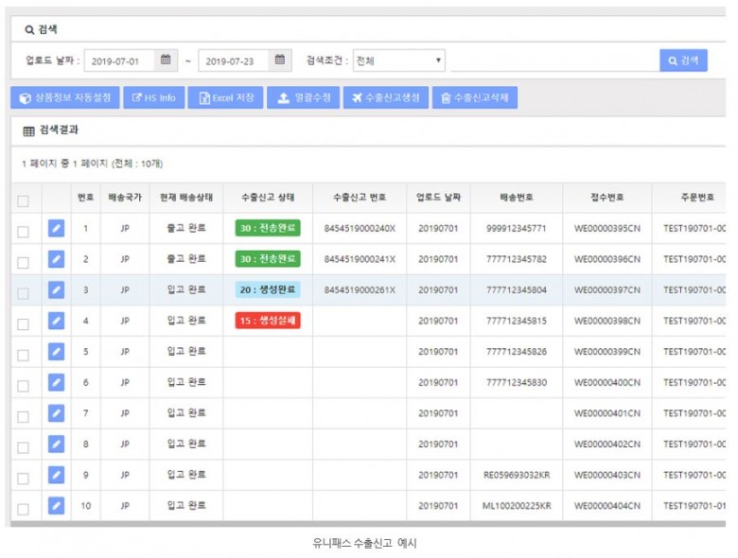The width and height of the screenshot is (738, 558).
Task: Tick the checkbox for row 6
Action: pos(23,386)
